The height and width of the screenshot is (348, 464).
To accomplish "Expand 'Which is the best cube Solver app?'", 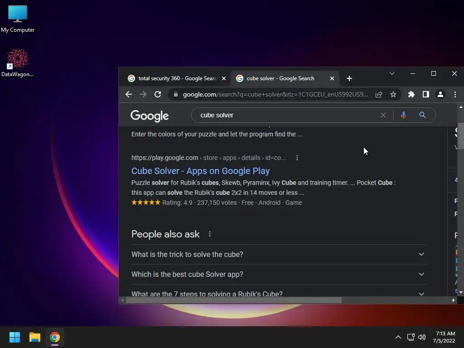I will click(279, 274).
